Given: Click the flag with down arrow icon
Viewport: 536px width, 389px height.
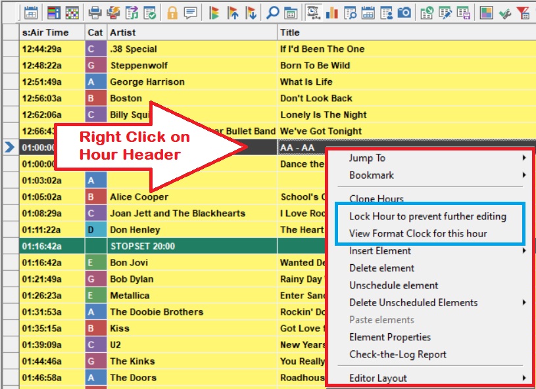Looking at the screenshot, I should pyautogui.click(x=251, y=13).
